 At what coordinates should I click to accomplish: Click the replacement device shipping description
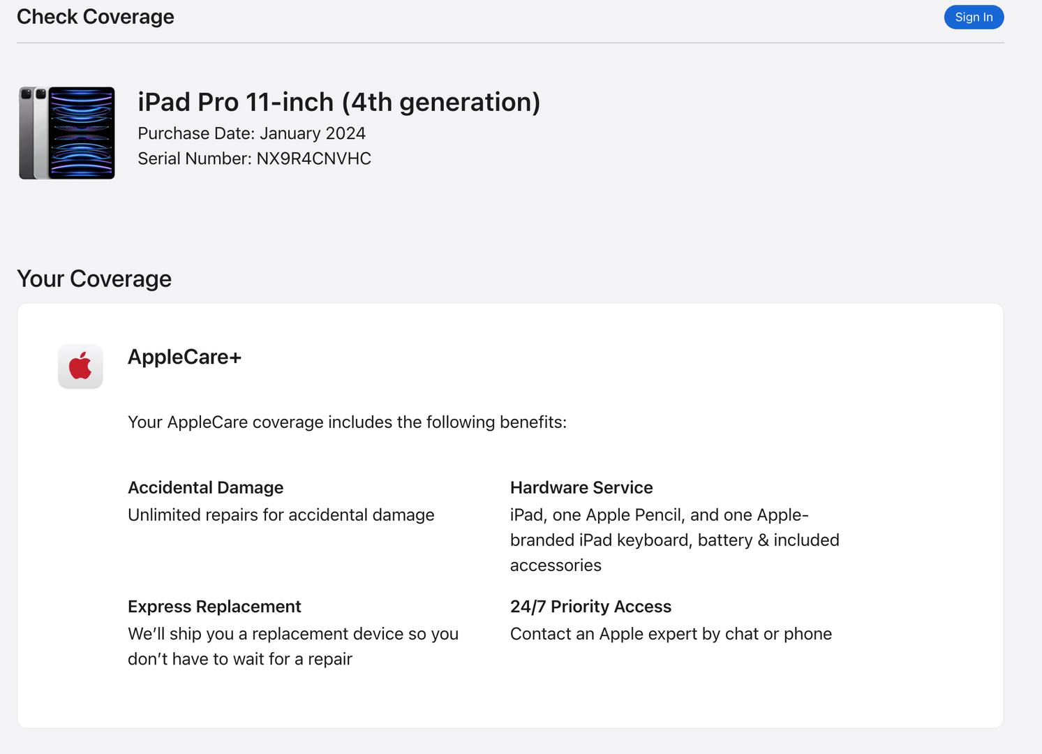tap(293, 646)
